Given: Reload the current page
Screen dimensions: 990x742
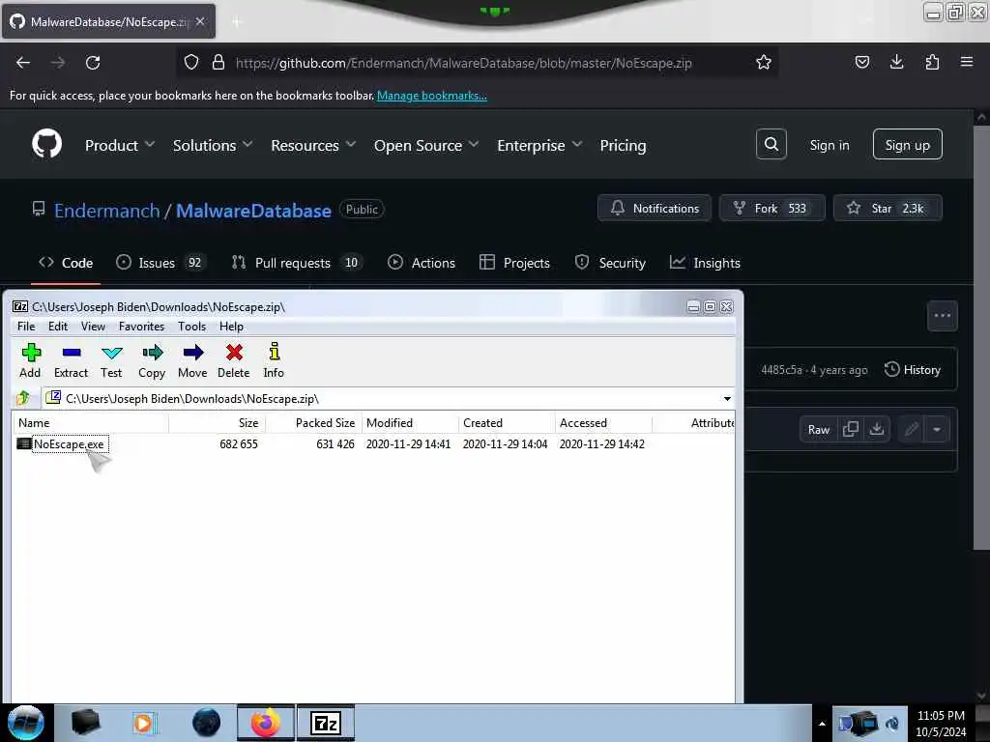Looking at the screenshot, I should [x=93, y=63].
